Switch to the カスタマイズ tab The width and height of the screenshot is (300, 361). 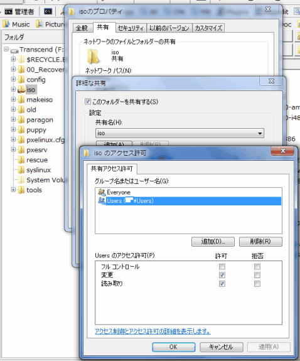tap(208, 28)
